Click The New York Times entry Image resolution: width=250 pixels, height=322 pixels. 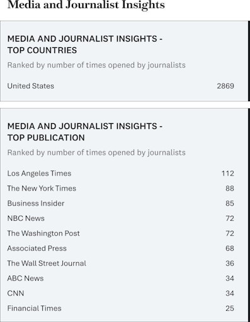[42, 188]
